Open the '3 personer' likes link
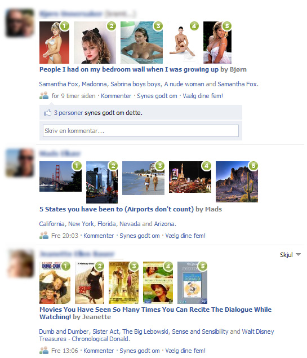The image size is (307, 358). pos(68,113)
